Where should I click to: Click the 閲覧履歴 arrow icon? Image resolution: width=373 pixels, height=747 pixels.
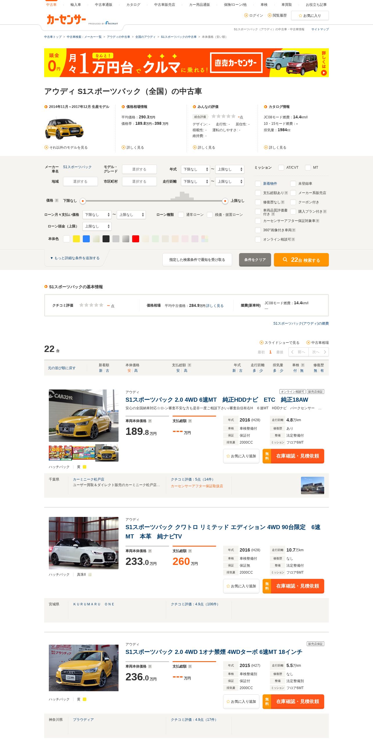(x=270, y=15)
